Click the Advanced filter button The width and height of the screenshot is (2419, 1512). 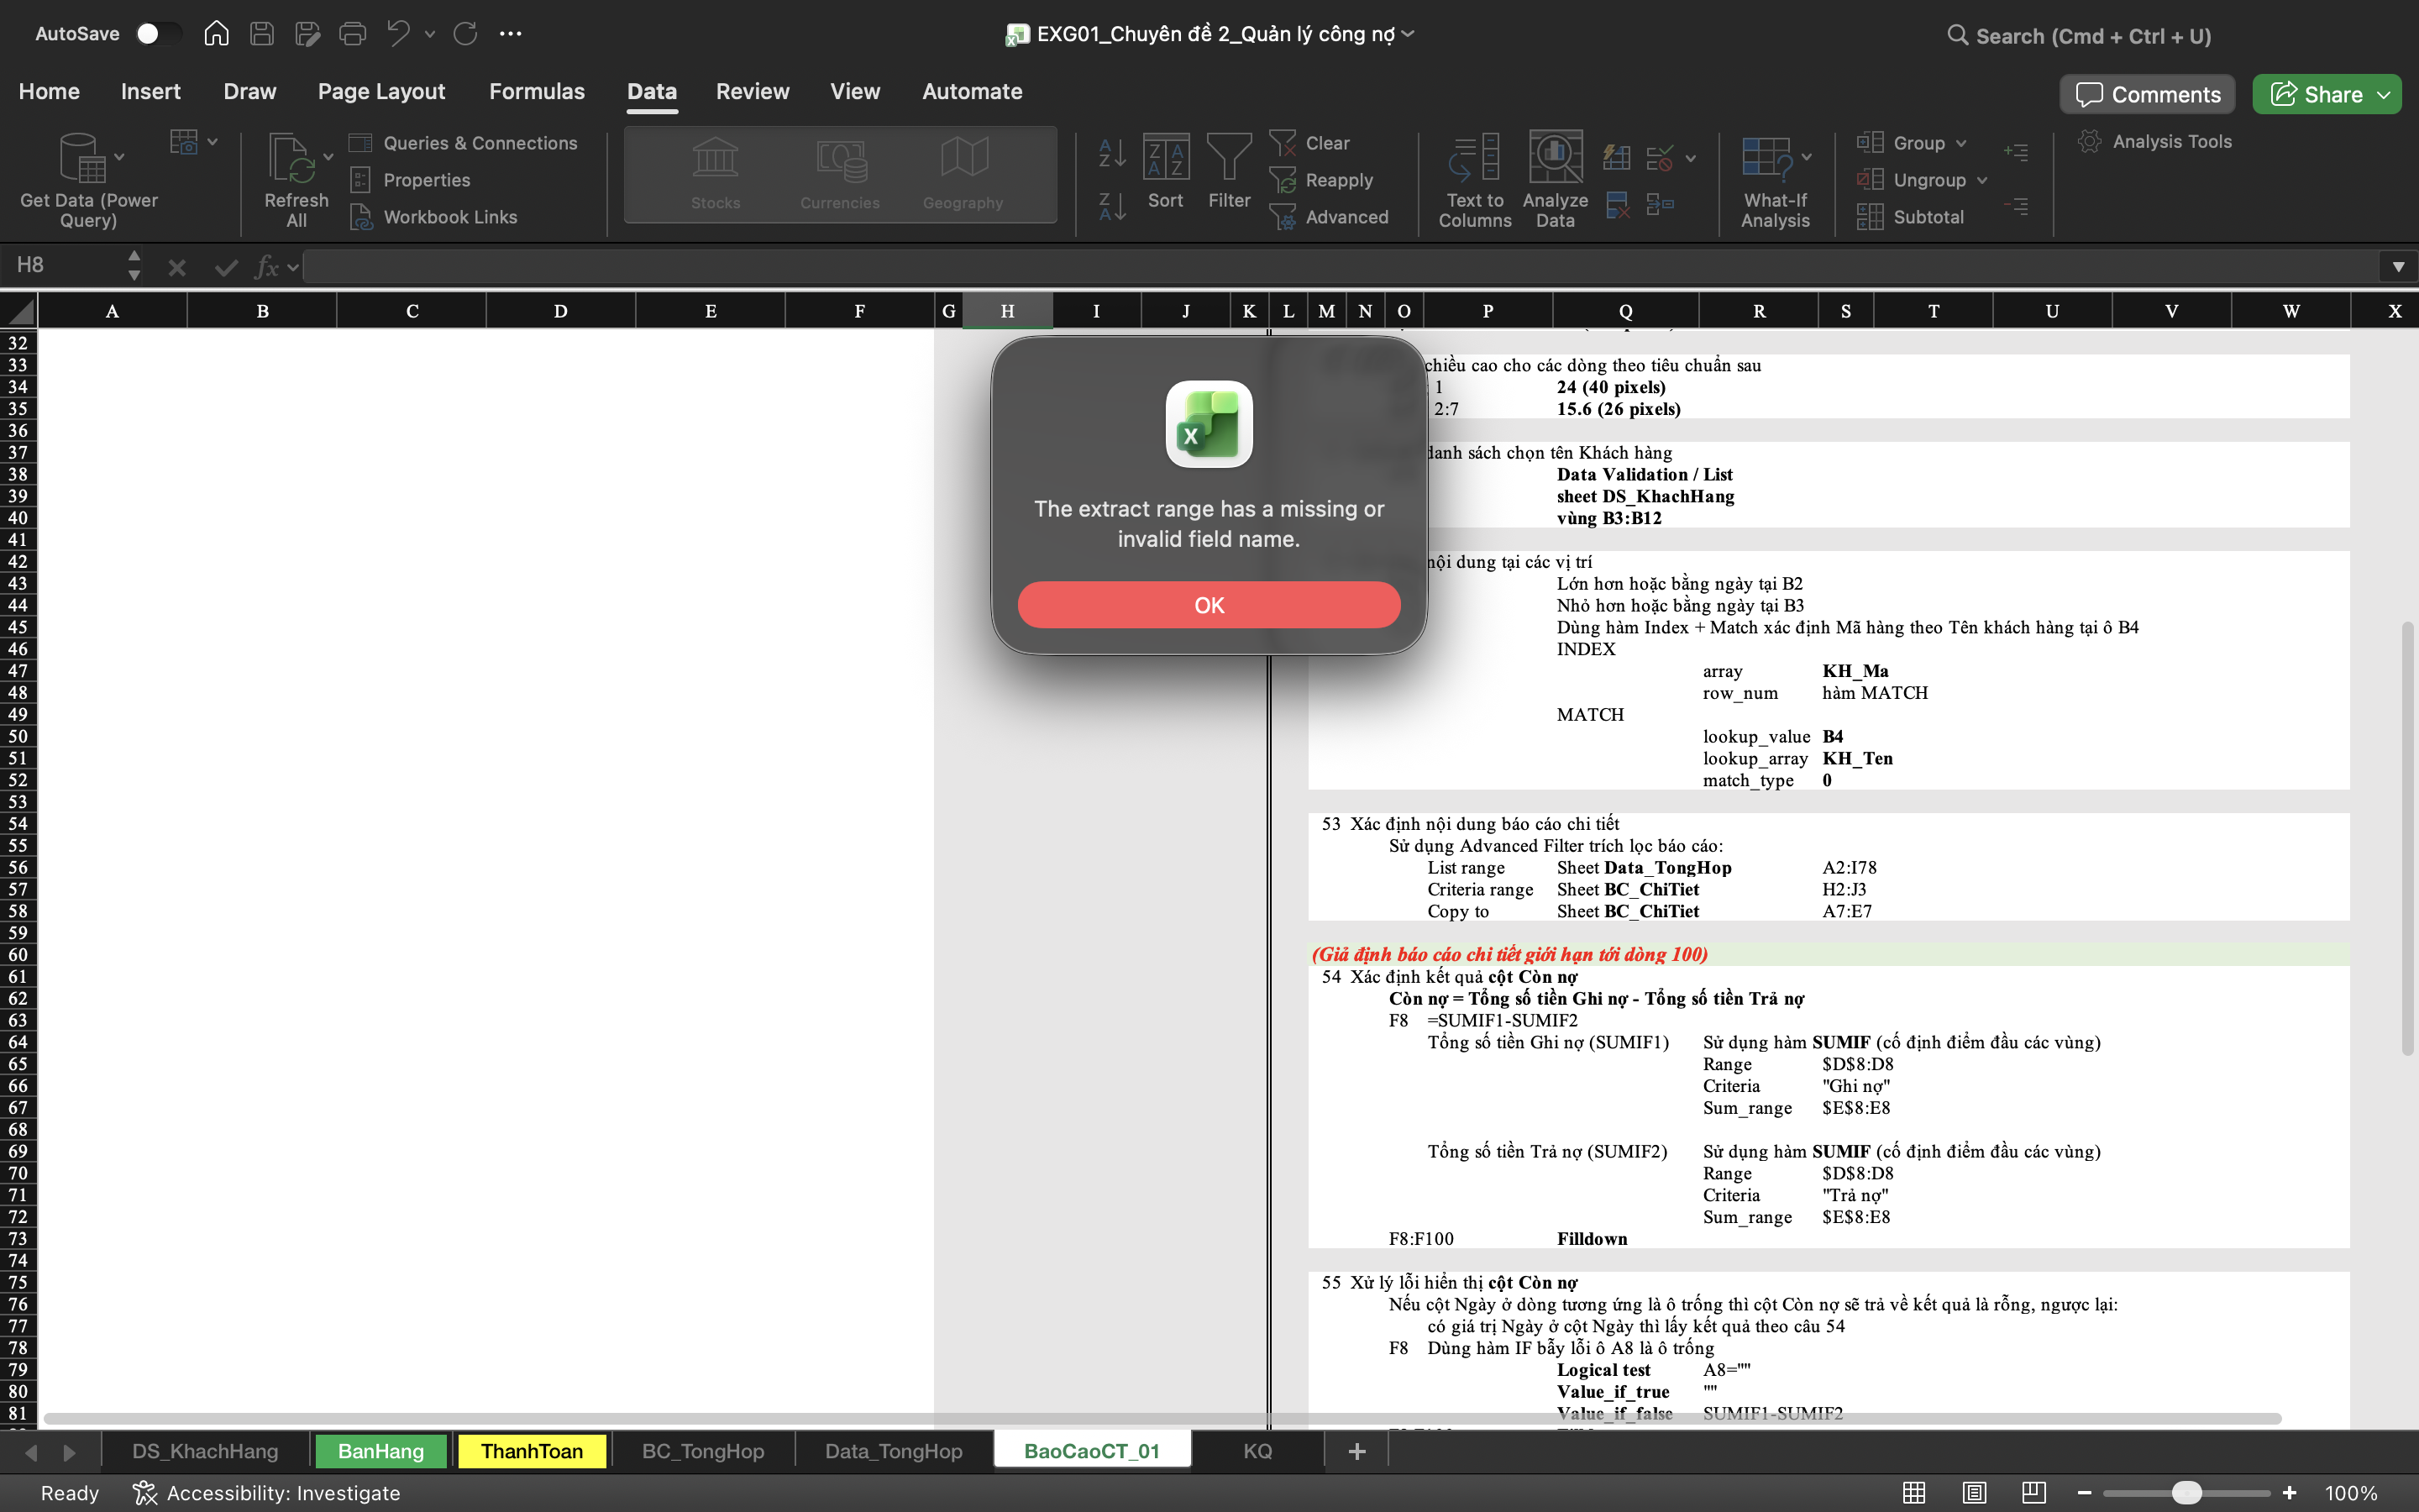(x=1346, y=217)
